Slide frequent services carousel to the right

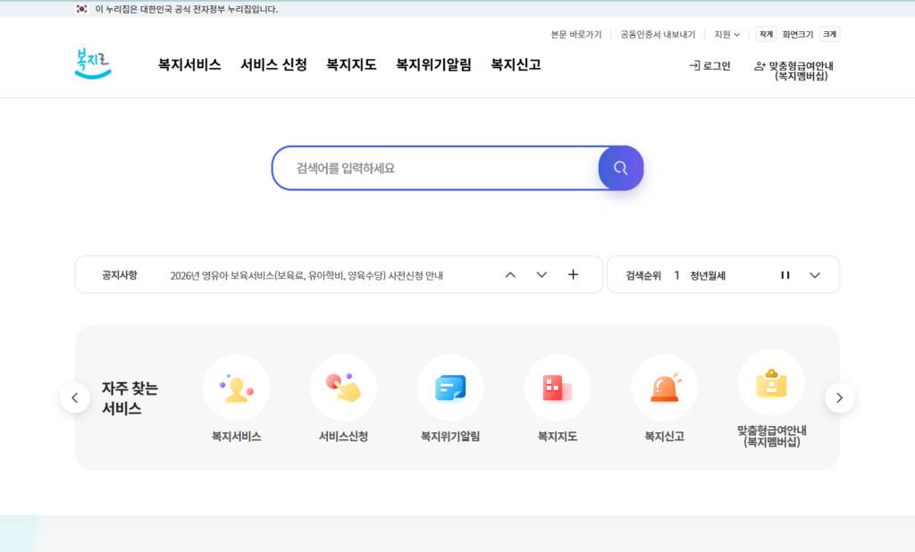coord(839,397)
